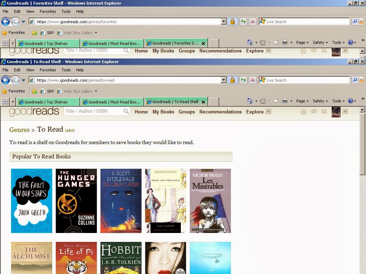Click Home icon in Favorites Shelf window toolbar
The width and height of the screenshot is (366, 274).
[250, 42]
